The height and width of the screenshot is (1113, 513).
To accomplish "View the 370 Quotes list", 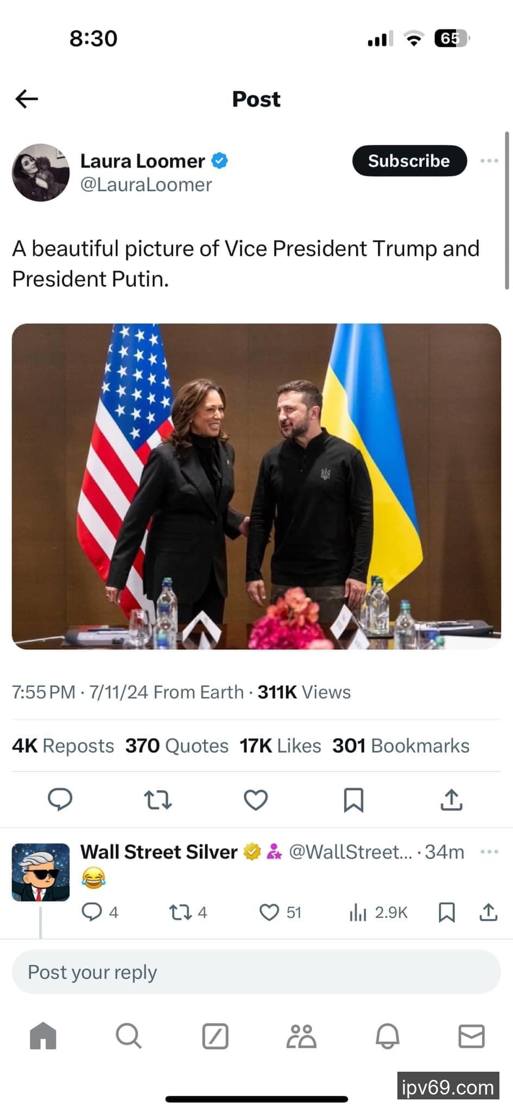I will (x=177, y=746).
